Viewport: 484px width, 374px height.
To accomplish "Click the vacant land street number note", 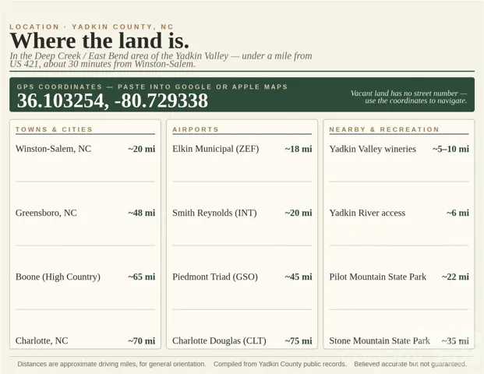I will 408,97.
